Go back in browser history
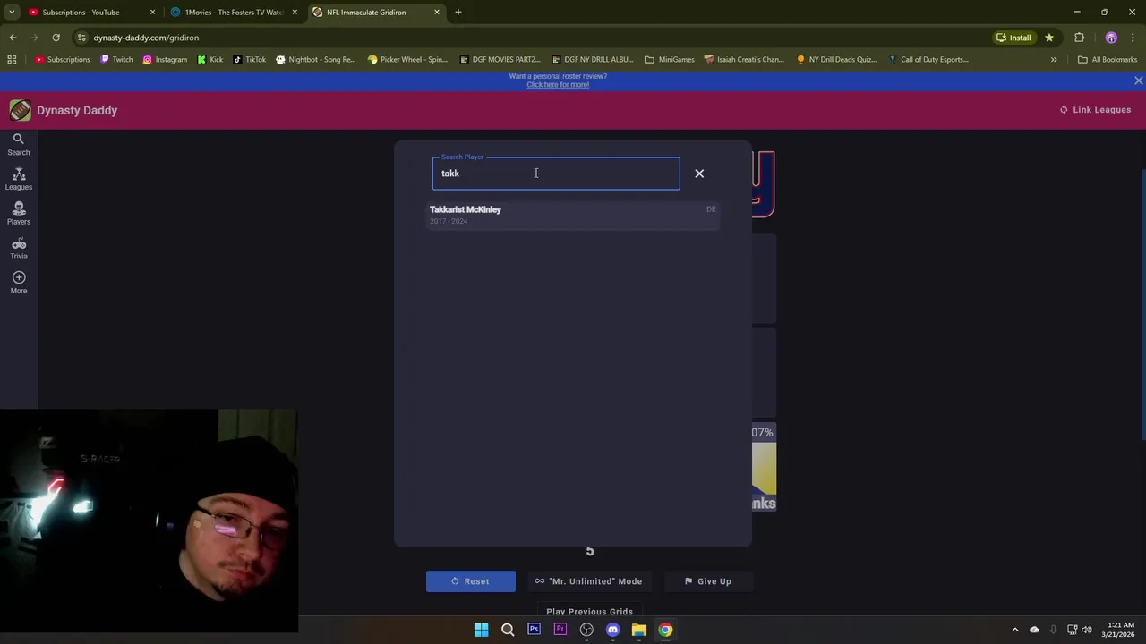1146x644 pixels. [x=13, y=38]
